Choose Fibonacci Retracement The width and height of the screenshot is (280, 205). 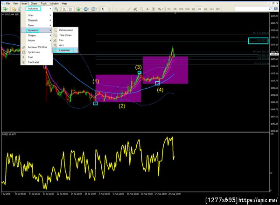click(65, 30)
